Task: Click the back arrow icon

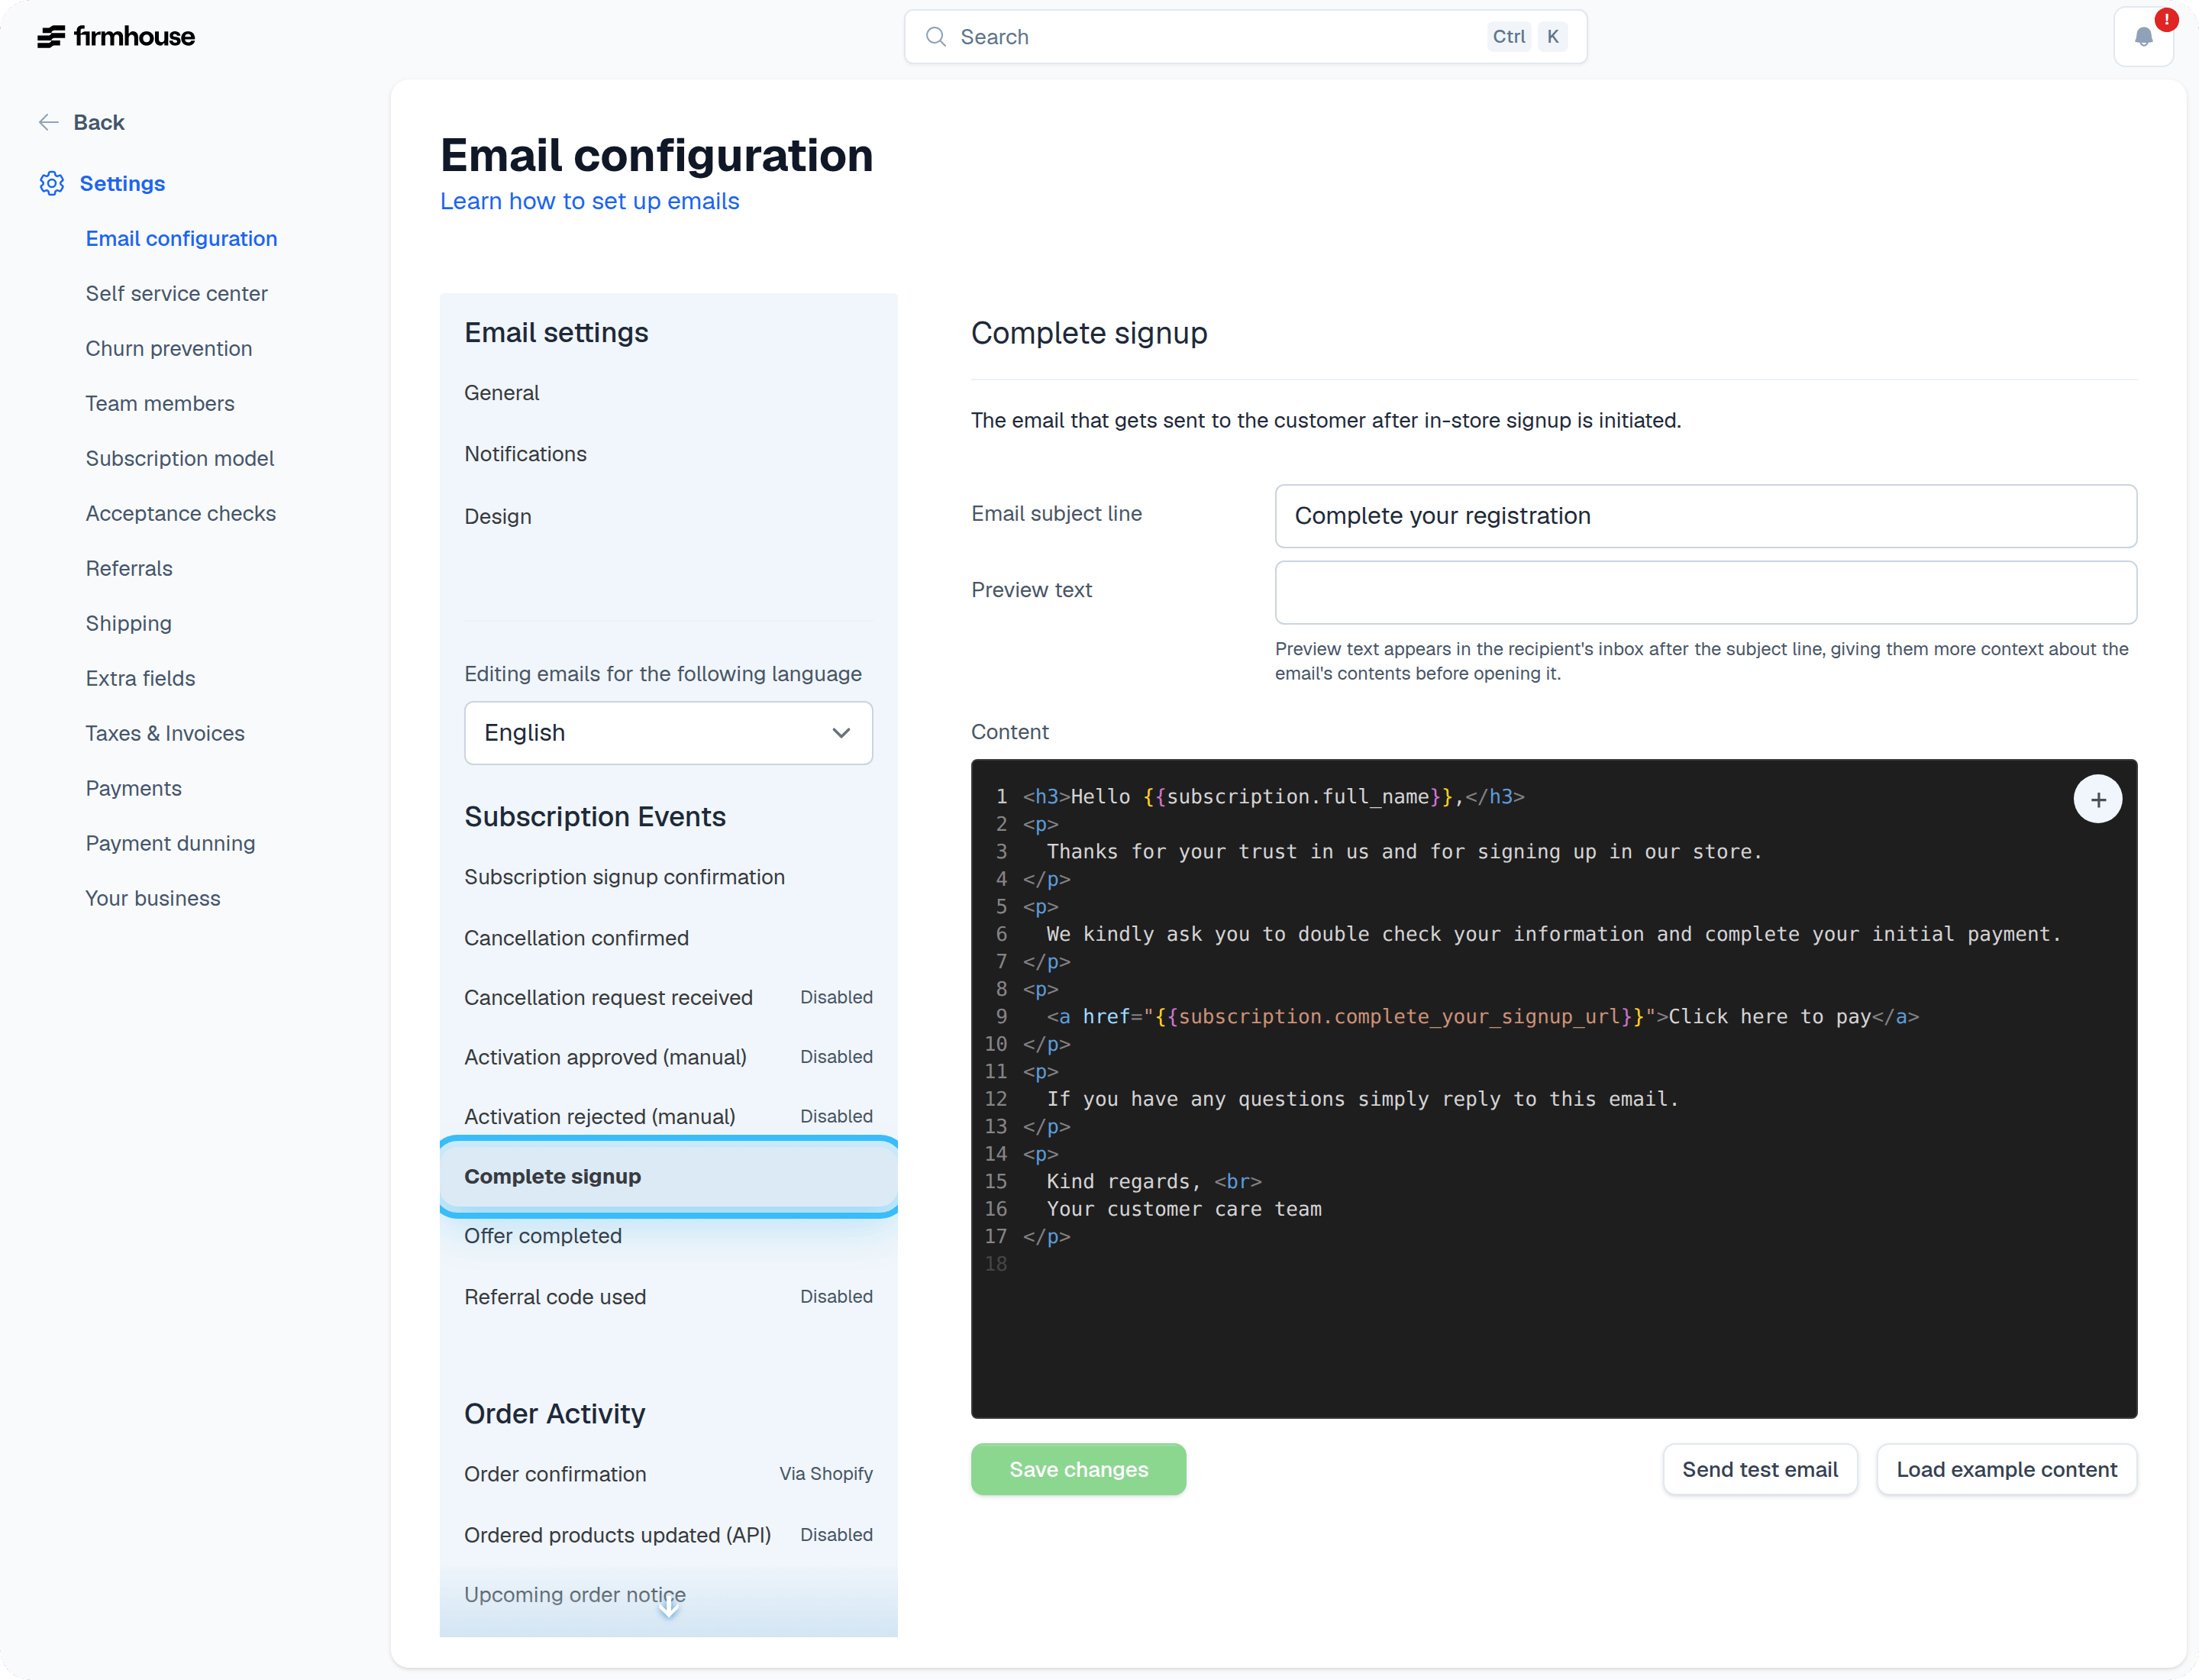Action: tap(48, 122)
